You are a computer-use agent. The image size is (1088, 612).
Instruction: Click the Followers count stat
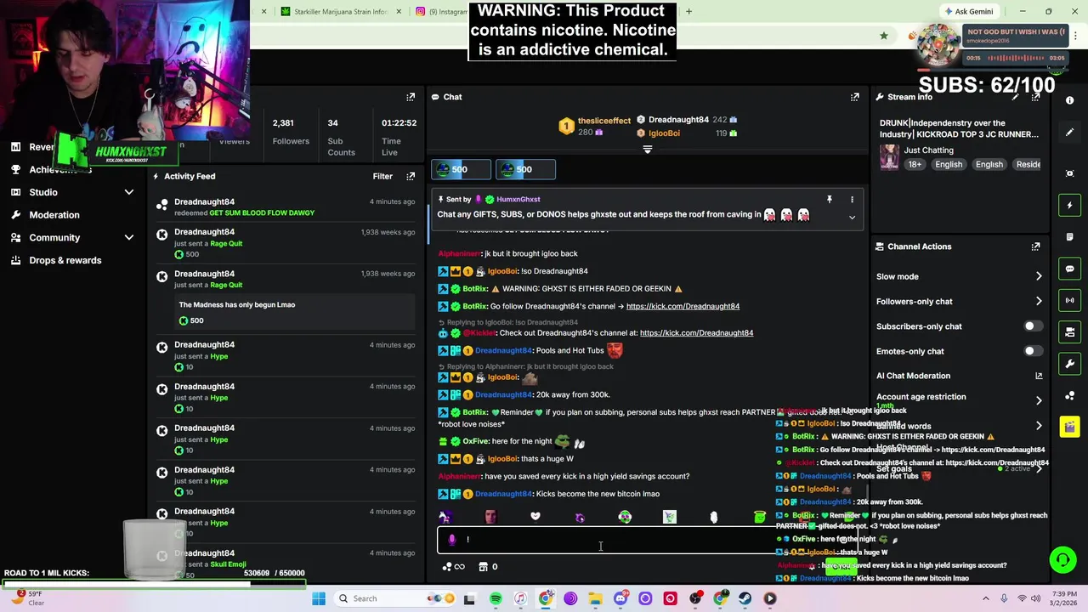291,132
